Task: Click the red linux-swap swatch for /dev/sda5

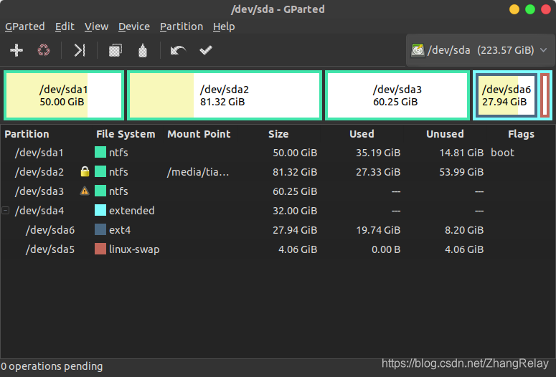Action: pyautogui.click(x=100, y=249)
